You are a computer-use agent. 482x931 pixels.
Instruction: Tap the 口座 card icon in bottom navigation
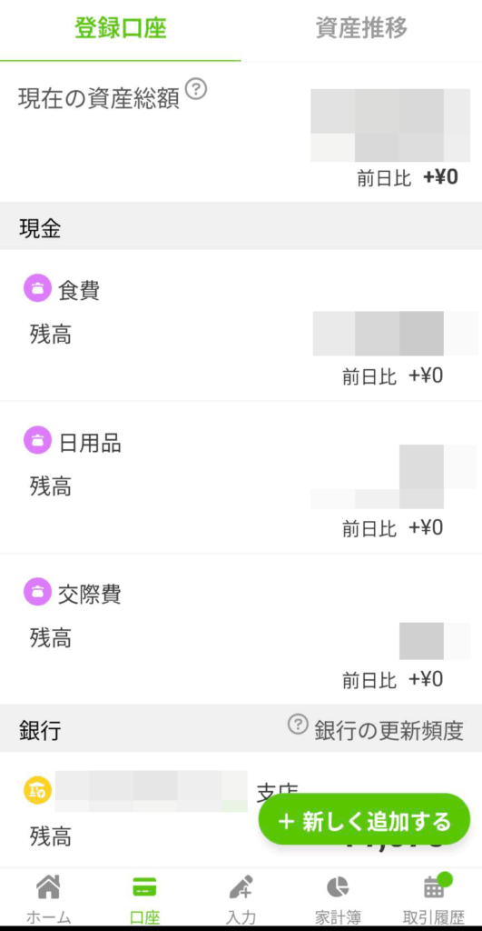pos(144,887)
